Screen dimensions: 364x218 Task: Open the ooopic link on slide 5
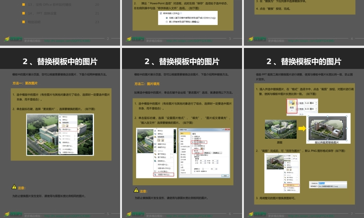[67, 216]
